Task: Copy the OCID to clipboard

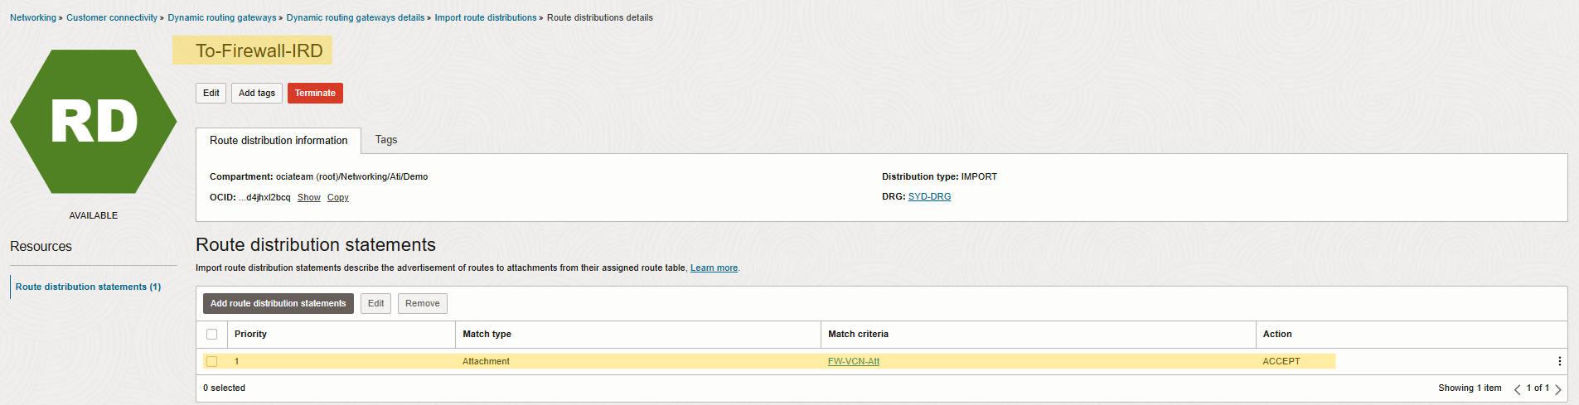Action: (338, 198)
